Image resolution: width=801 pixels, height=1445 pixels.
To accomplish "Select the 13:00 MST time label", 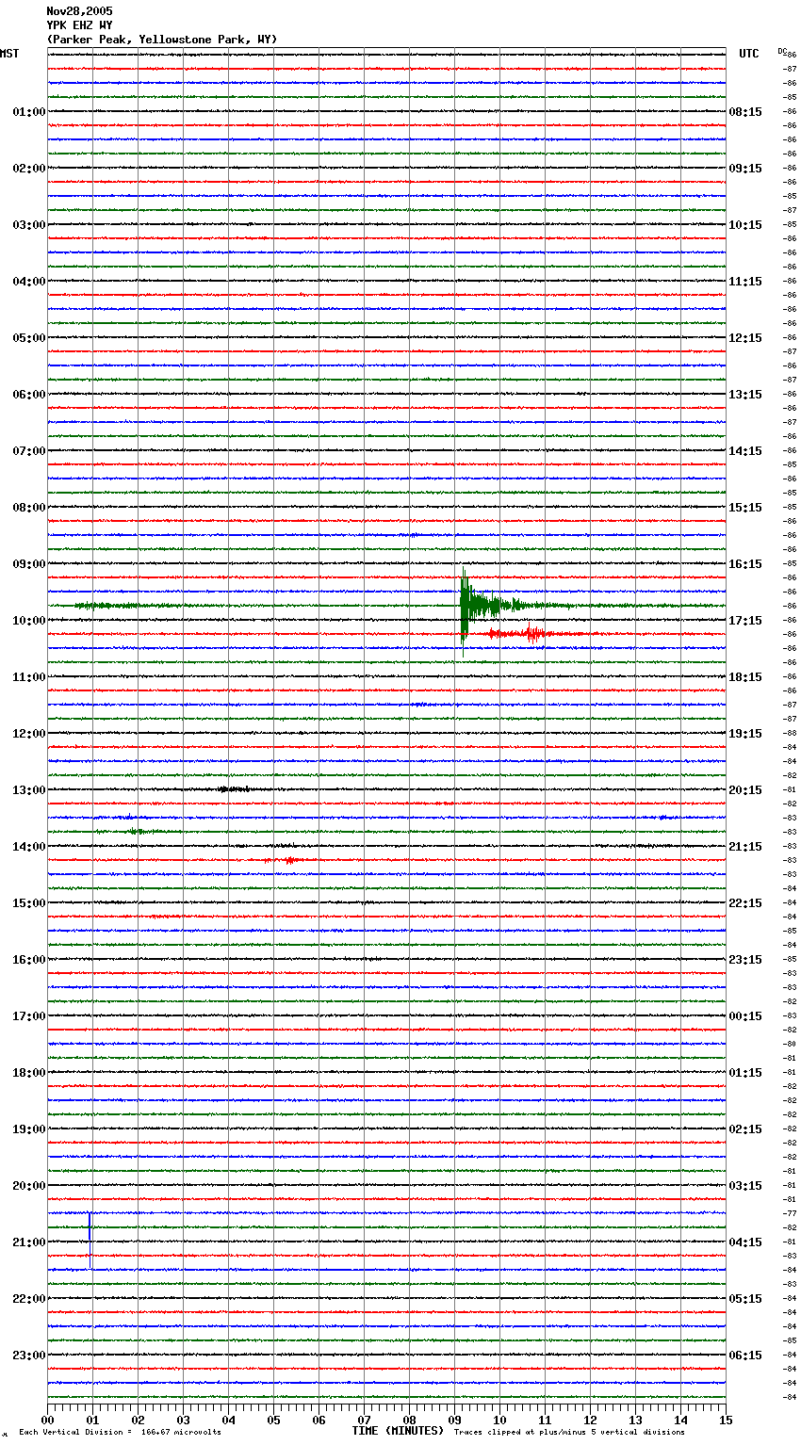I will [x=29, y=790].
